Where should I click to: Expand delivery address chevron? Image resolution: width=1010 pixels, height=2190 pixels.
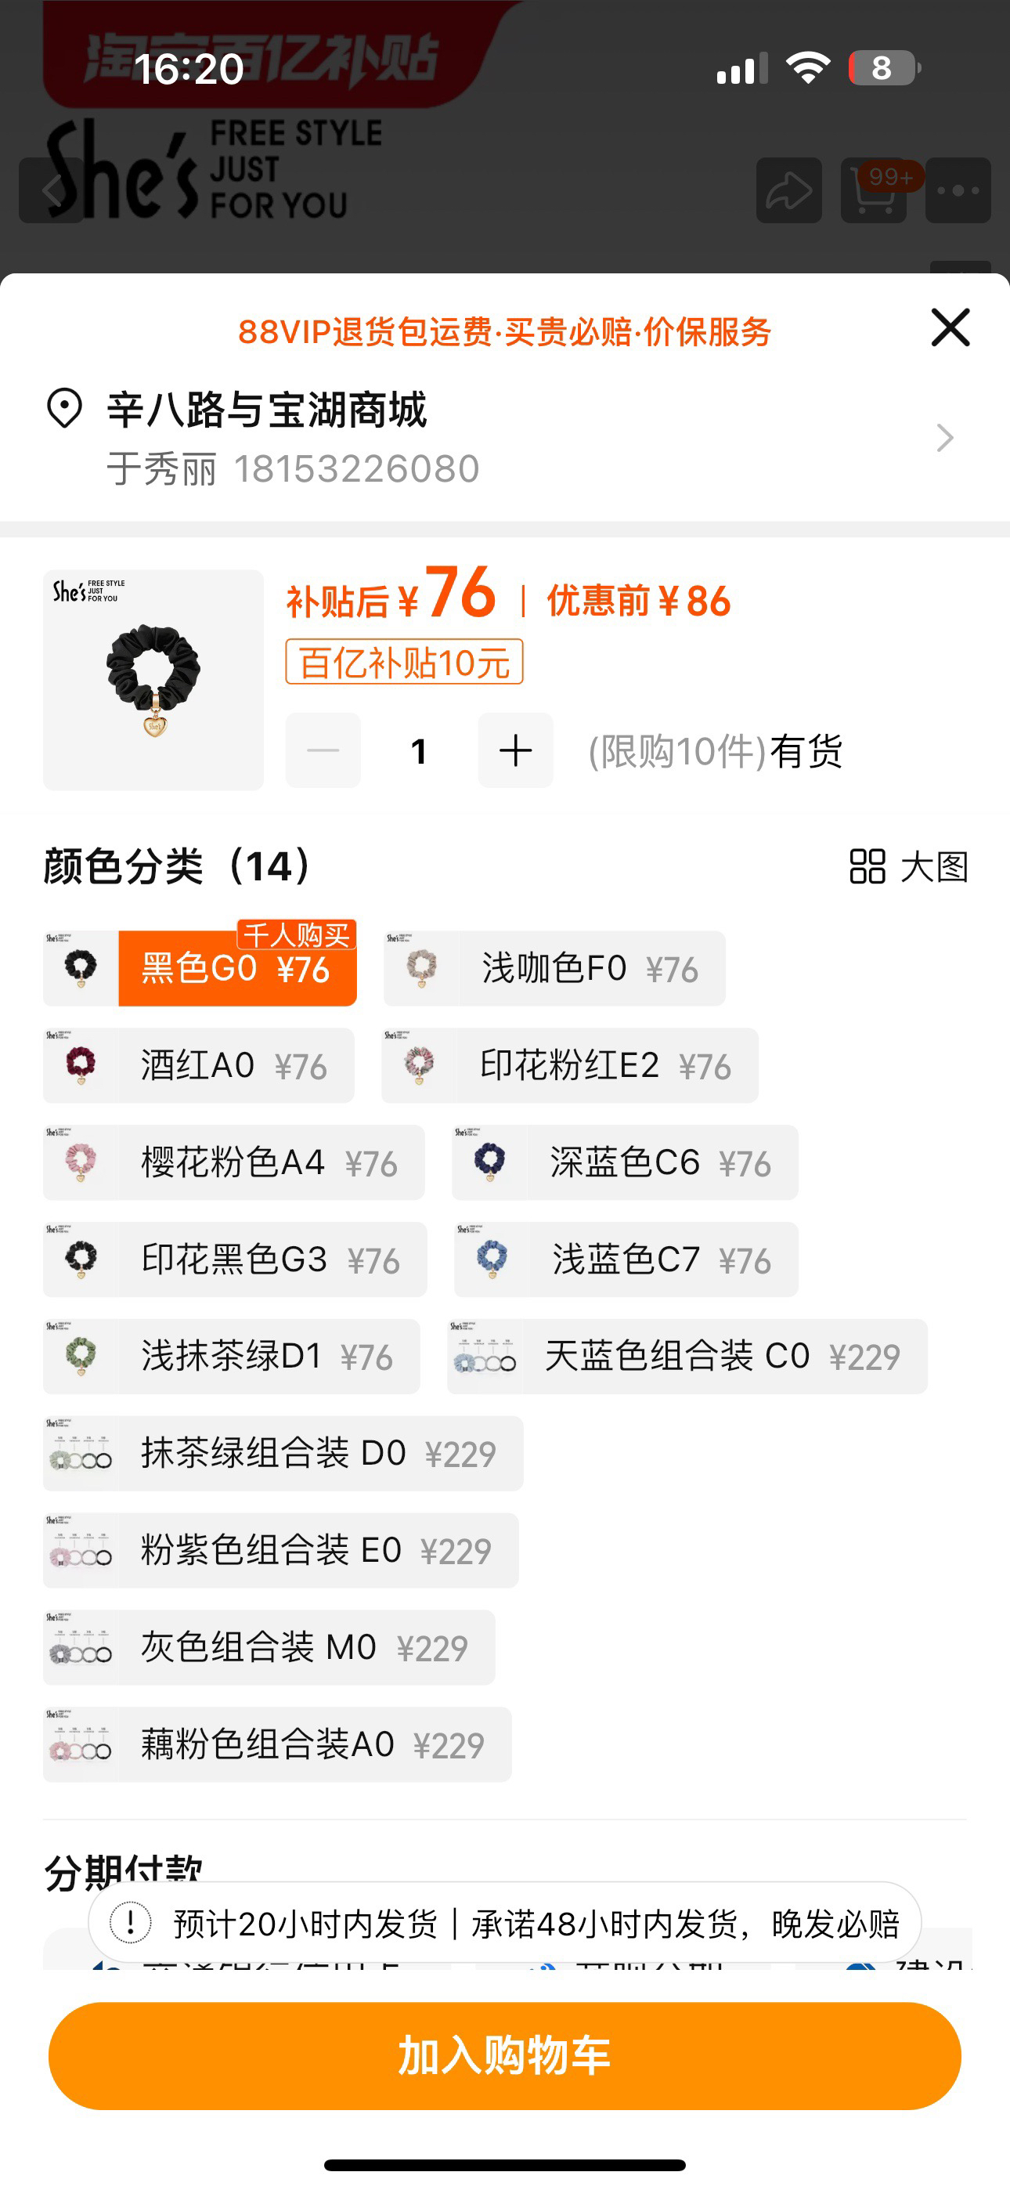click(944, 438)
